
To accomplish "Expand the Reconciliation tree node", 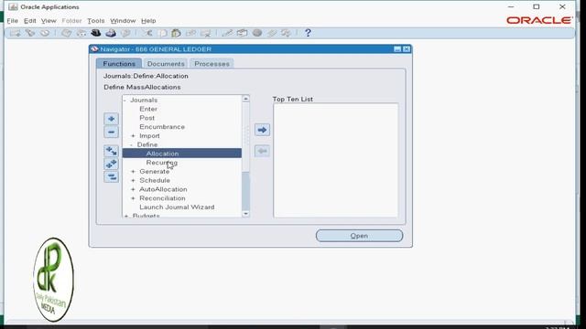I will [133, 198].
